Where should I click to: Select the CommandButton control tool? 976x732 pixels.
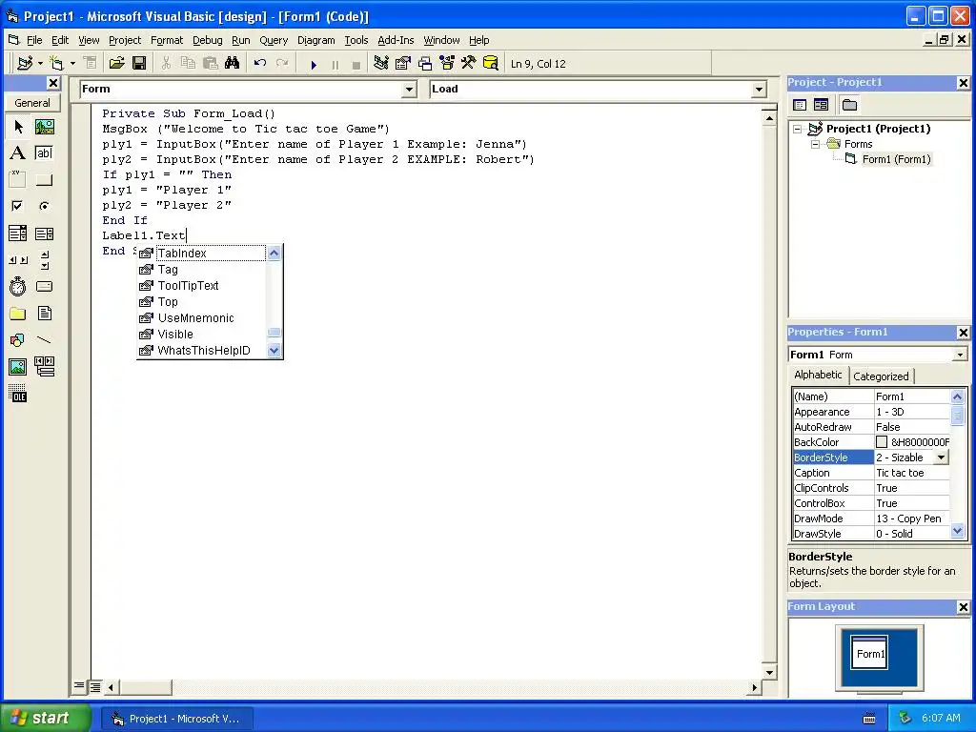(x=44, y=180)
